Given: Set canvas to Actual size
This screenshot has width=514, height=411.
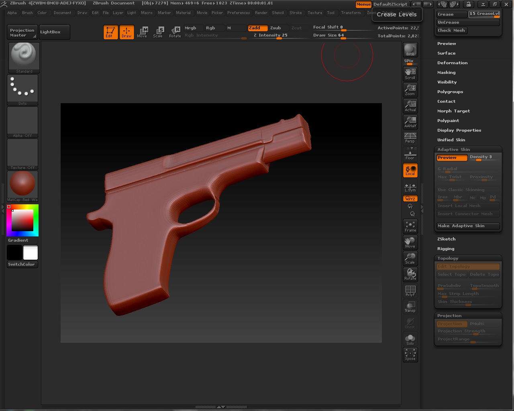Looking at the screenshot, I should pos(410,106).
